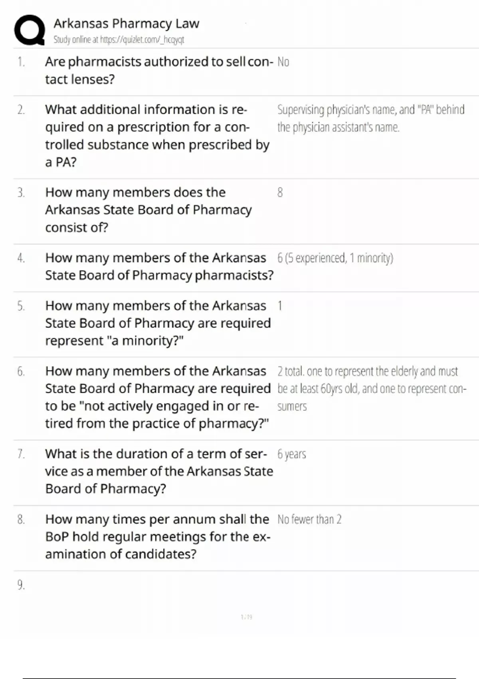Click the Quizlet Q logo
Image resolution: width=479 pixels, height=679 pixels.
30,30
